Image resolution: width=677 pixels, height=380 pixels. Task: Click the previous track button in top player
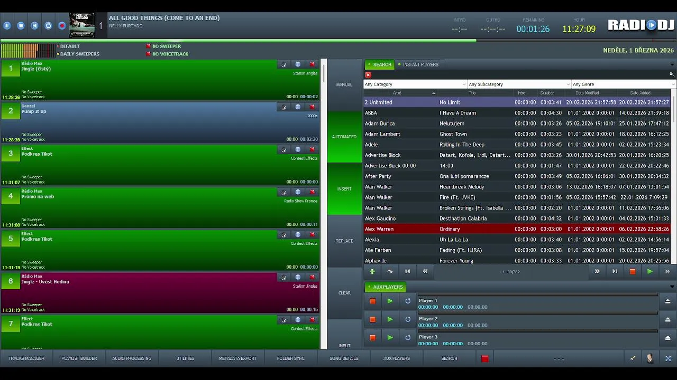pos(34,25)
